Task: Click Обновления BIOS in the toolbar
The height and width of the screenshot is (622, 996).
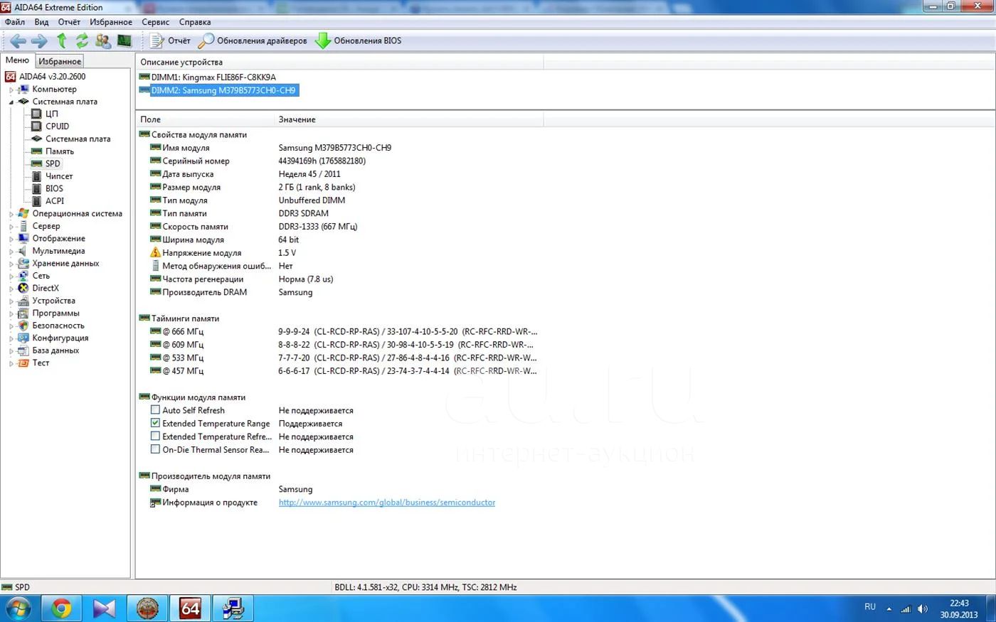Action: click(358, 41)
